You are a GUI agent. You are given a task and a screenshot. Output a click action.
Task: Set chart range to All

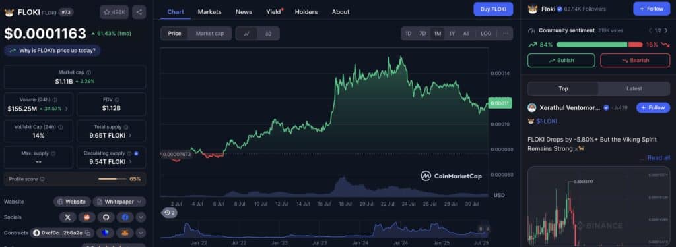click(466, 34)
